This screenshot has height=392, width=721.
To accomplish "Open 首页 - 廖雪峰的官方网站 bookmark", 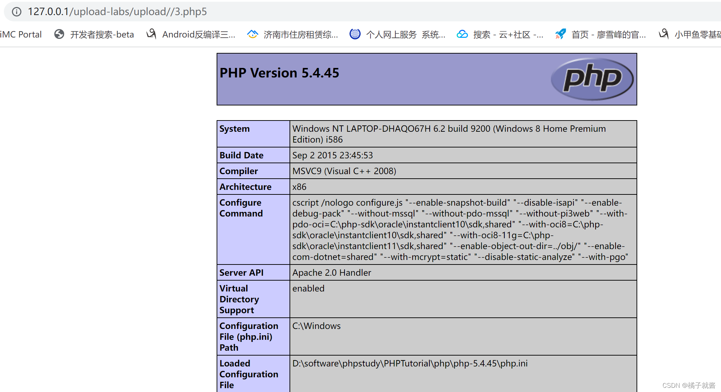I will tap(608, 34).
